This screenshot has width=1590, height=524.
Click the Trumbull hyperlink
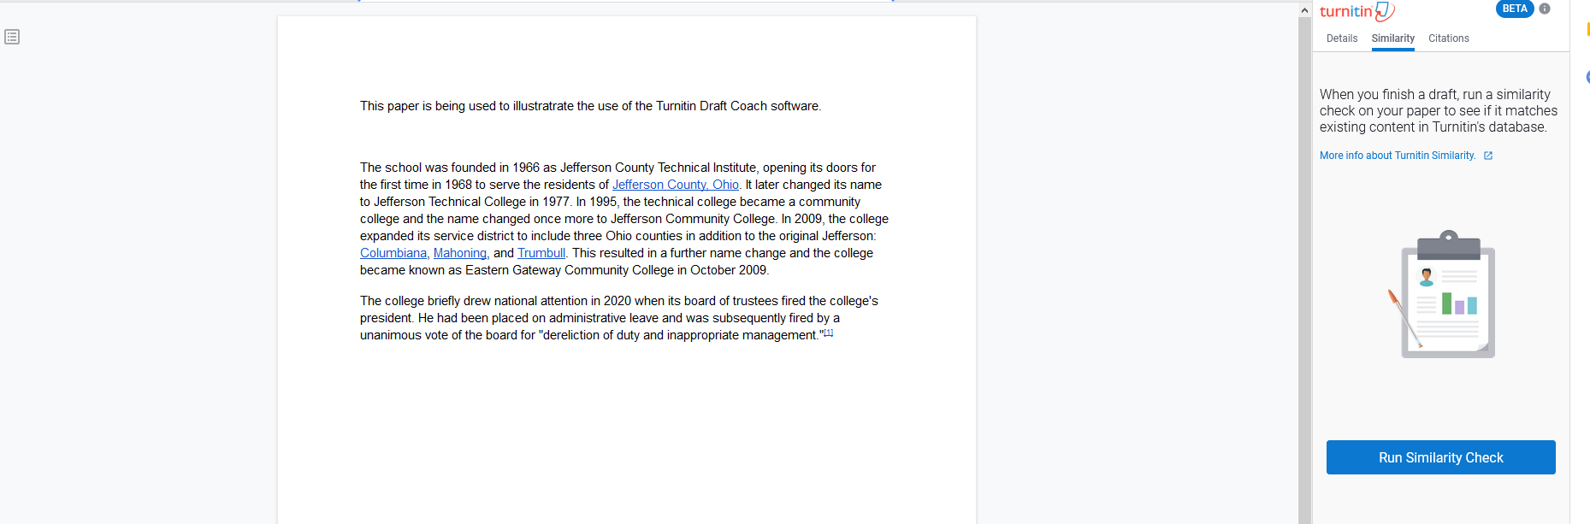541,253
